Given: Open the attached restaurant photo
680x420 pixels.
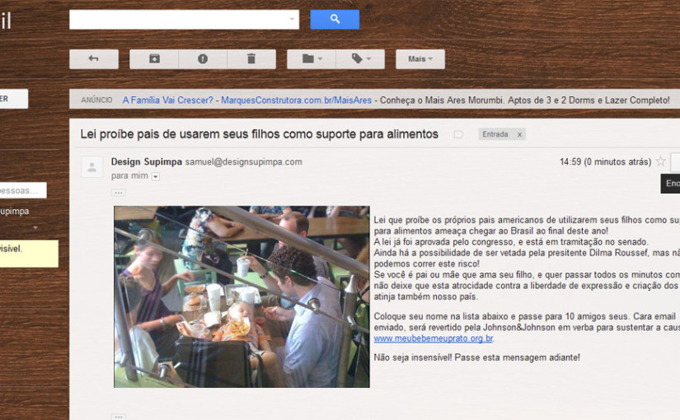Looking at the screenshot, I should 242,296.
